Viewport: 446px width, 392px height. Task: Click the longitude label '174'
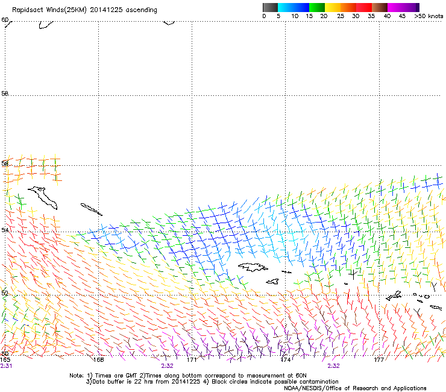(x=286, y=359)
